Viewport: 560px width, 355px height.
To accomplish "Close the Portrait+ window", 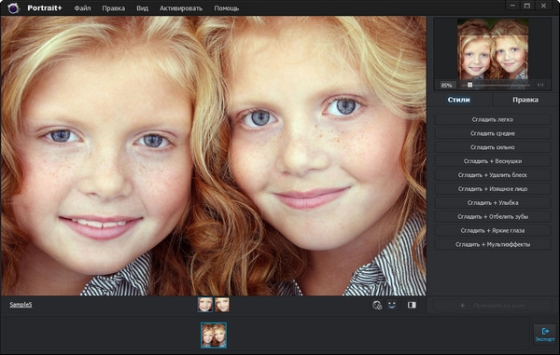I will (543, 6).
